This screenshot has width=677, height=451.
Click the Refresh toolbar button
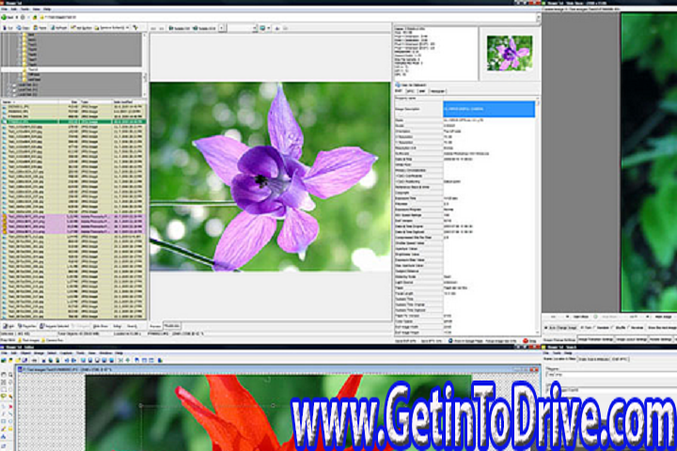[59, 28]
